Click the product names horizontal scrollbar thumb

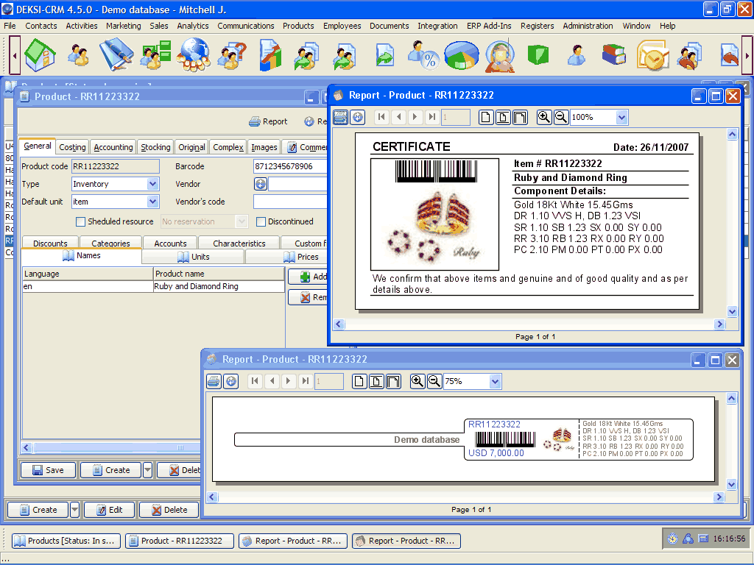pyautogui.click(x=180, y=447)
